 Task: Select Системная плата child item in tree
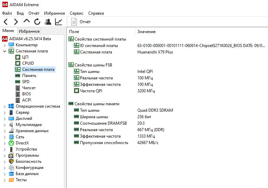click(35, 69)
